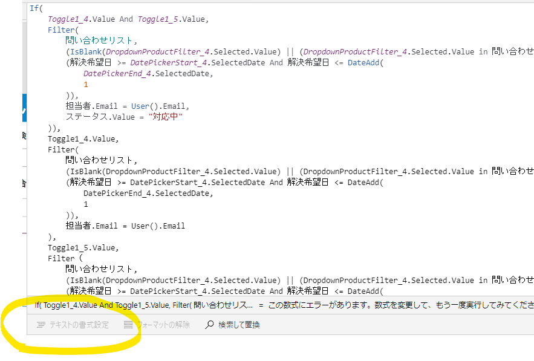
Task: Click the error message この数式にエラーがあります
Action: [x=401, y=305]
